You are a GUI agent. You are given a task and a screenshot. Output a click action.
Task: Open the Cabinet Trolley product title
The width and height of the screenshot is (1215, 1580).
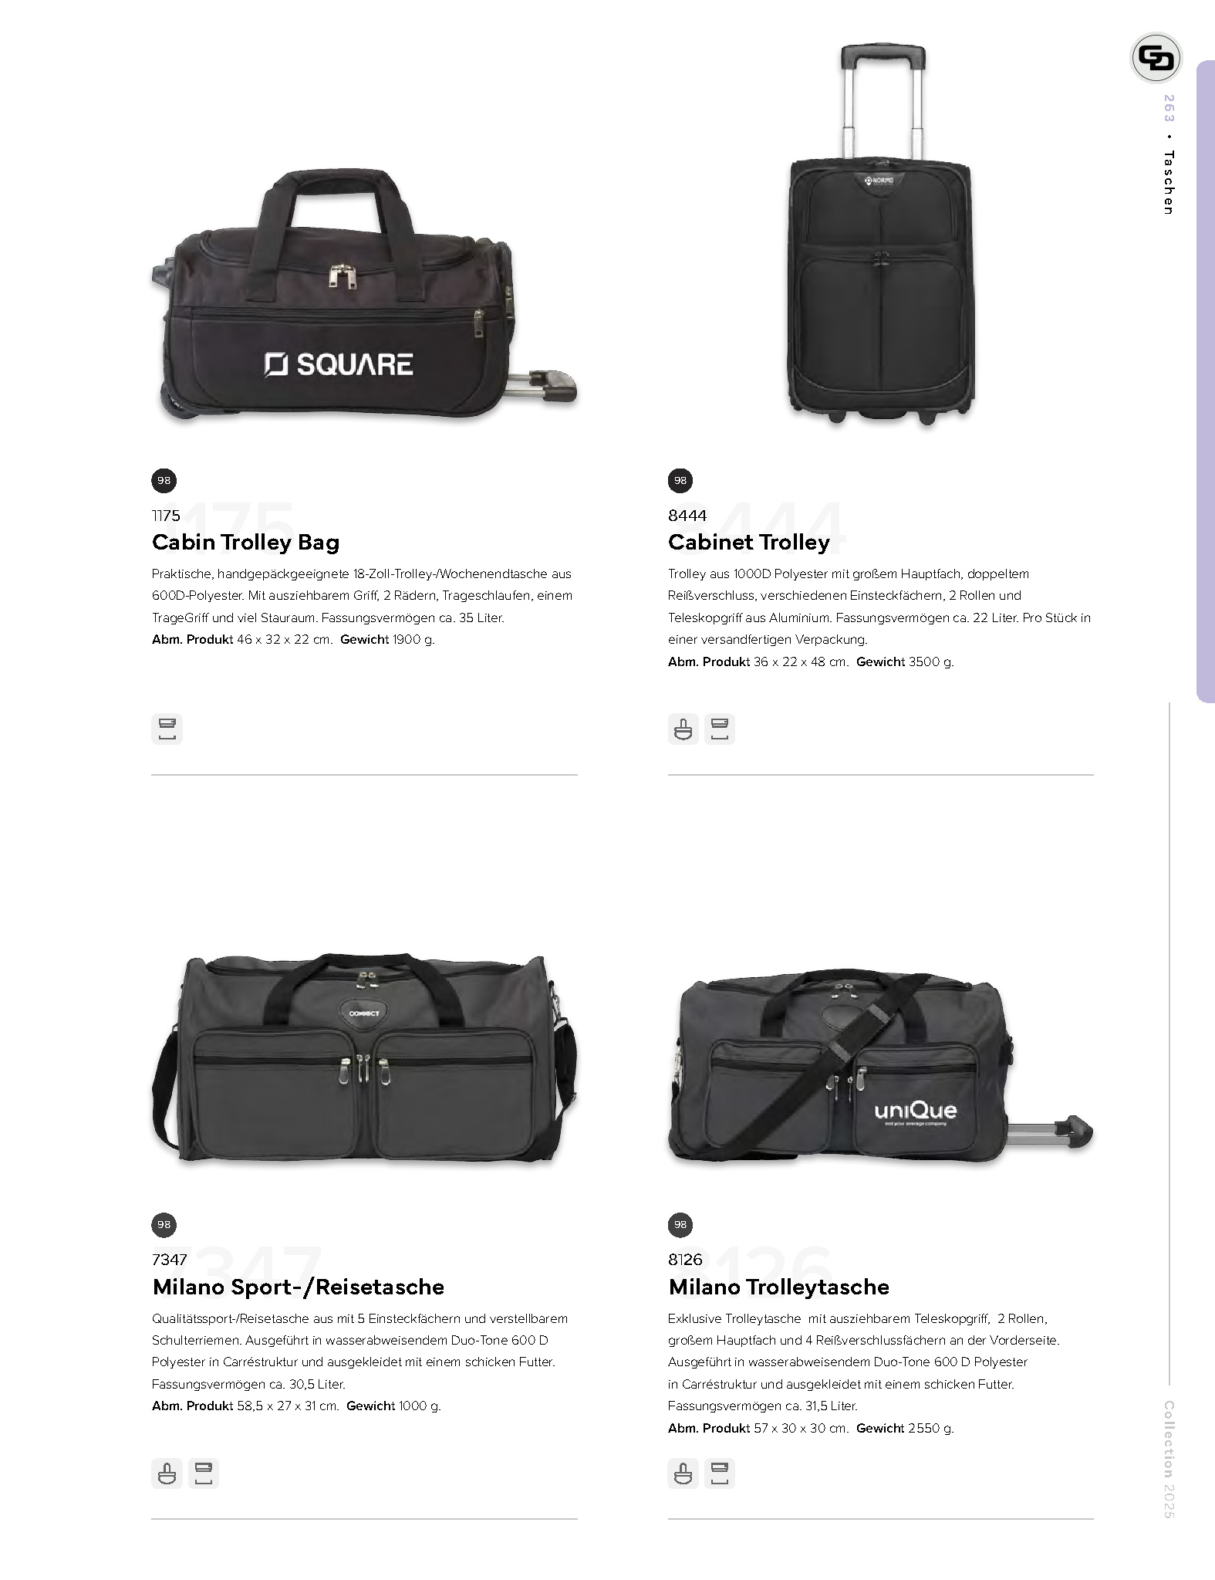(x=748, y=543)
